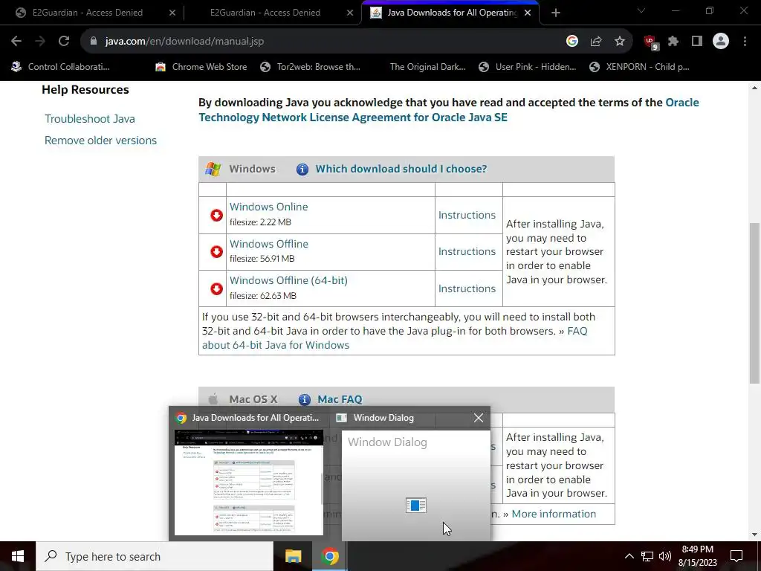761x571 pixels.
Task: Download Windows Online installer link
Action: [x=268, y=207]
